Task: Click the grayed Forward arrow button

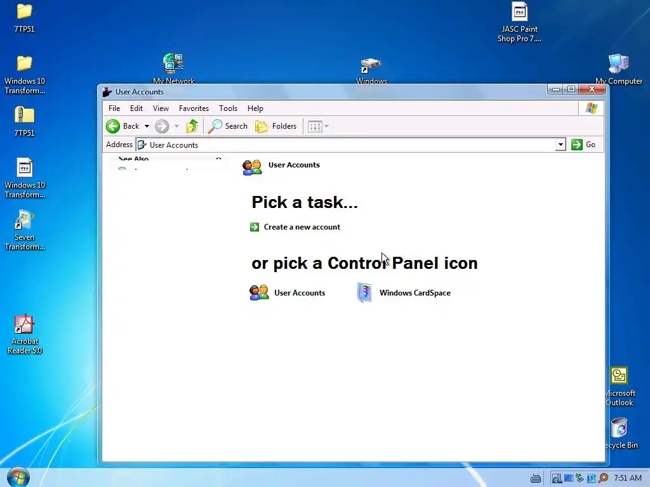Action: coord(162,126)
